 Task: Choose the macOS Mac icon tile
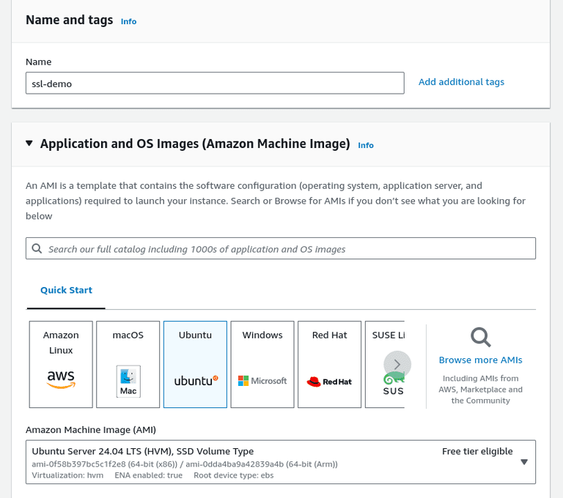pos(128,364)
